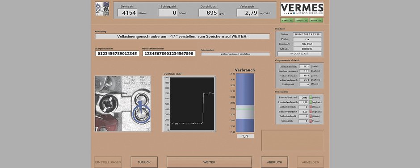Click the Verbrauch vertical gauge bar

point(245,103)
